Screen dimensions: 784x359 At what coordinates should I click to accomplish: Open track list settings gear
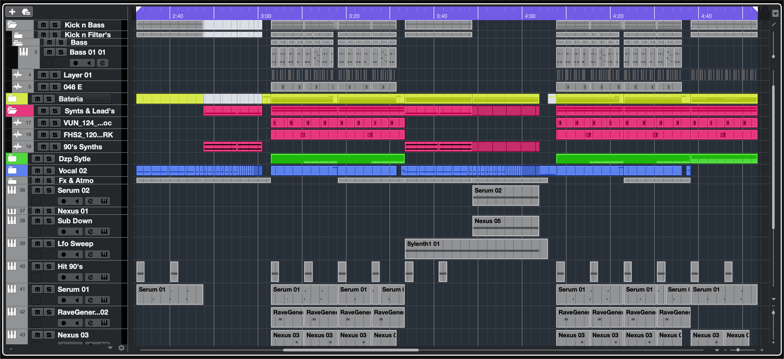pos(121,348)
